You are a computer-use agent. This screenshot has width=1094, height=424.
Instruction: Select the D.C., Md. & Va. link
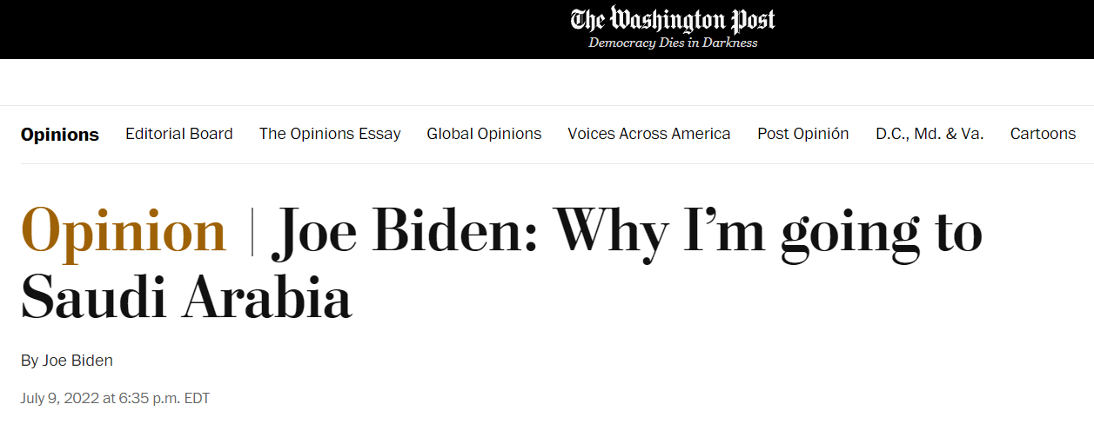click(930, 134)
